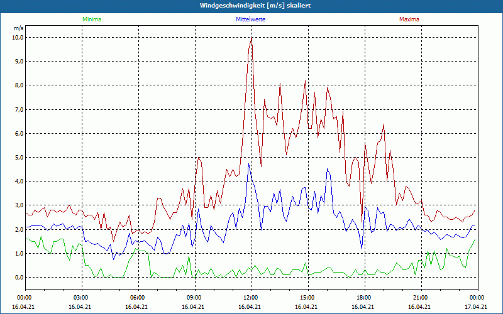Click the 10,0 y-axis value
Viewport: 503px width, 314px height.
18,37
